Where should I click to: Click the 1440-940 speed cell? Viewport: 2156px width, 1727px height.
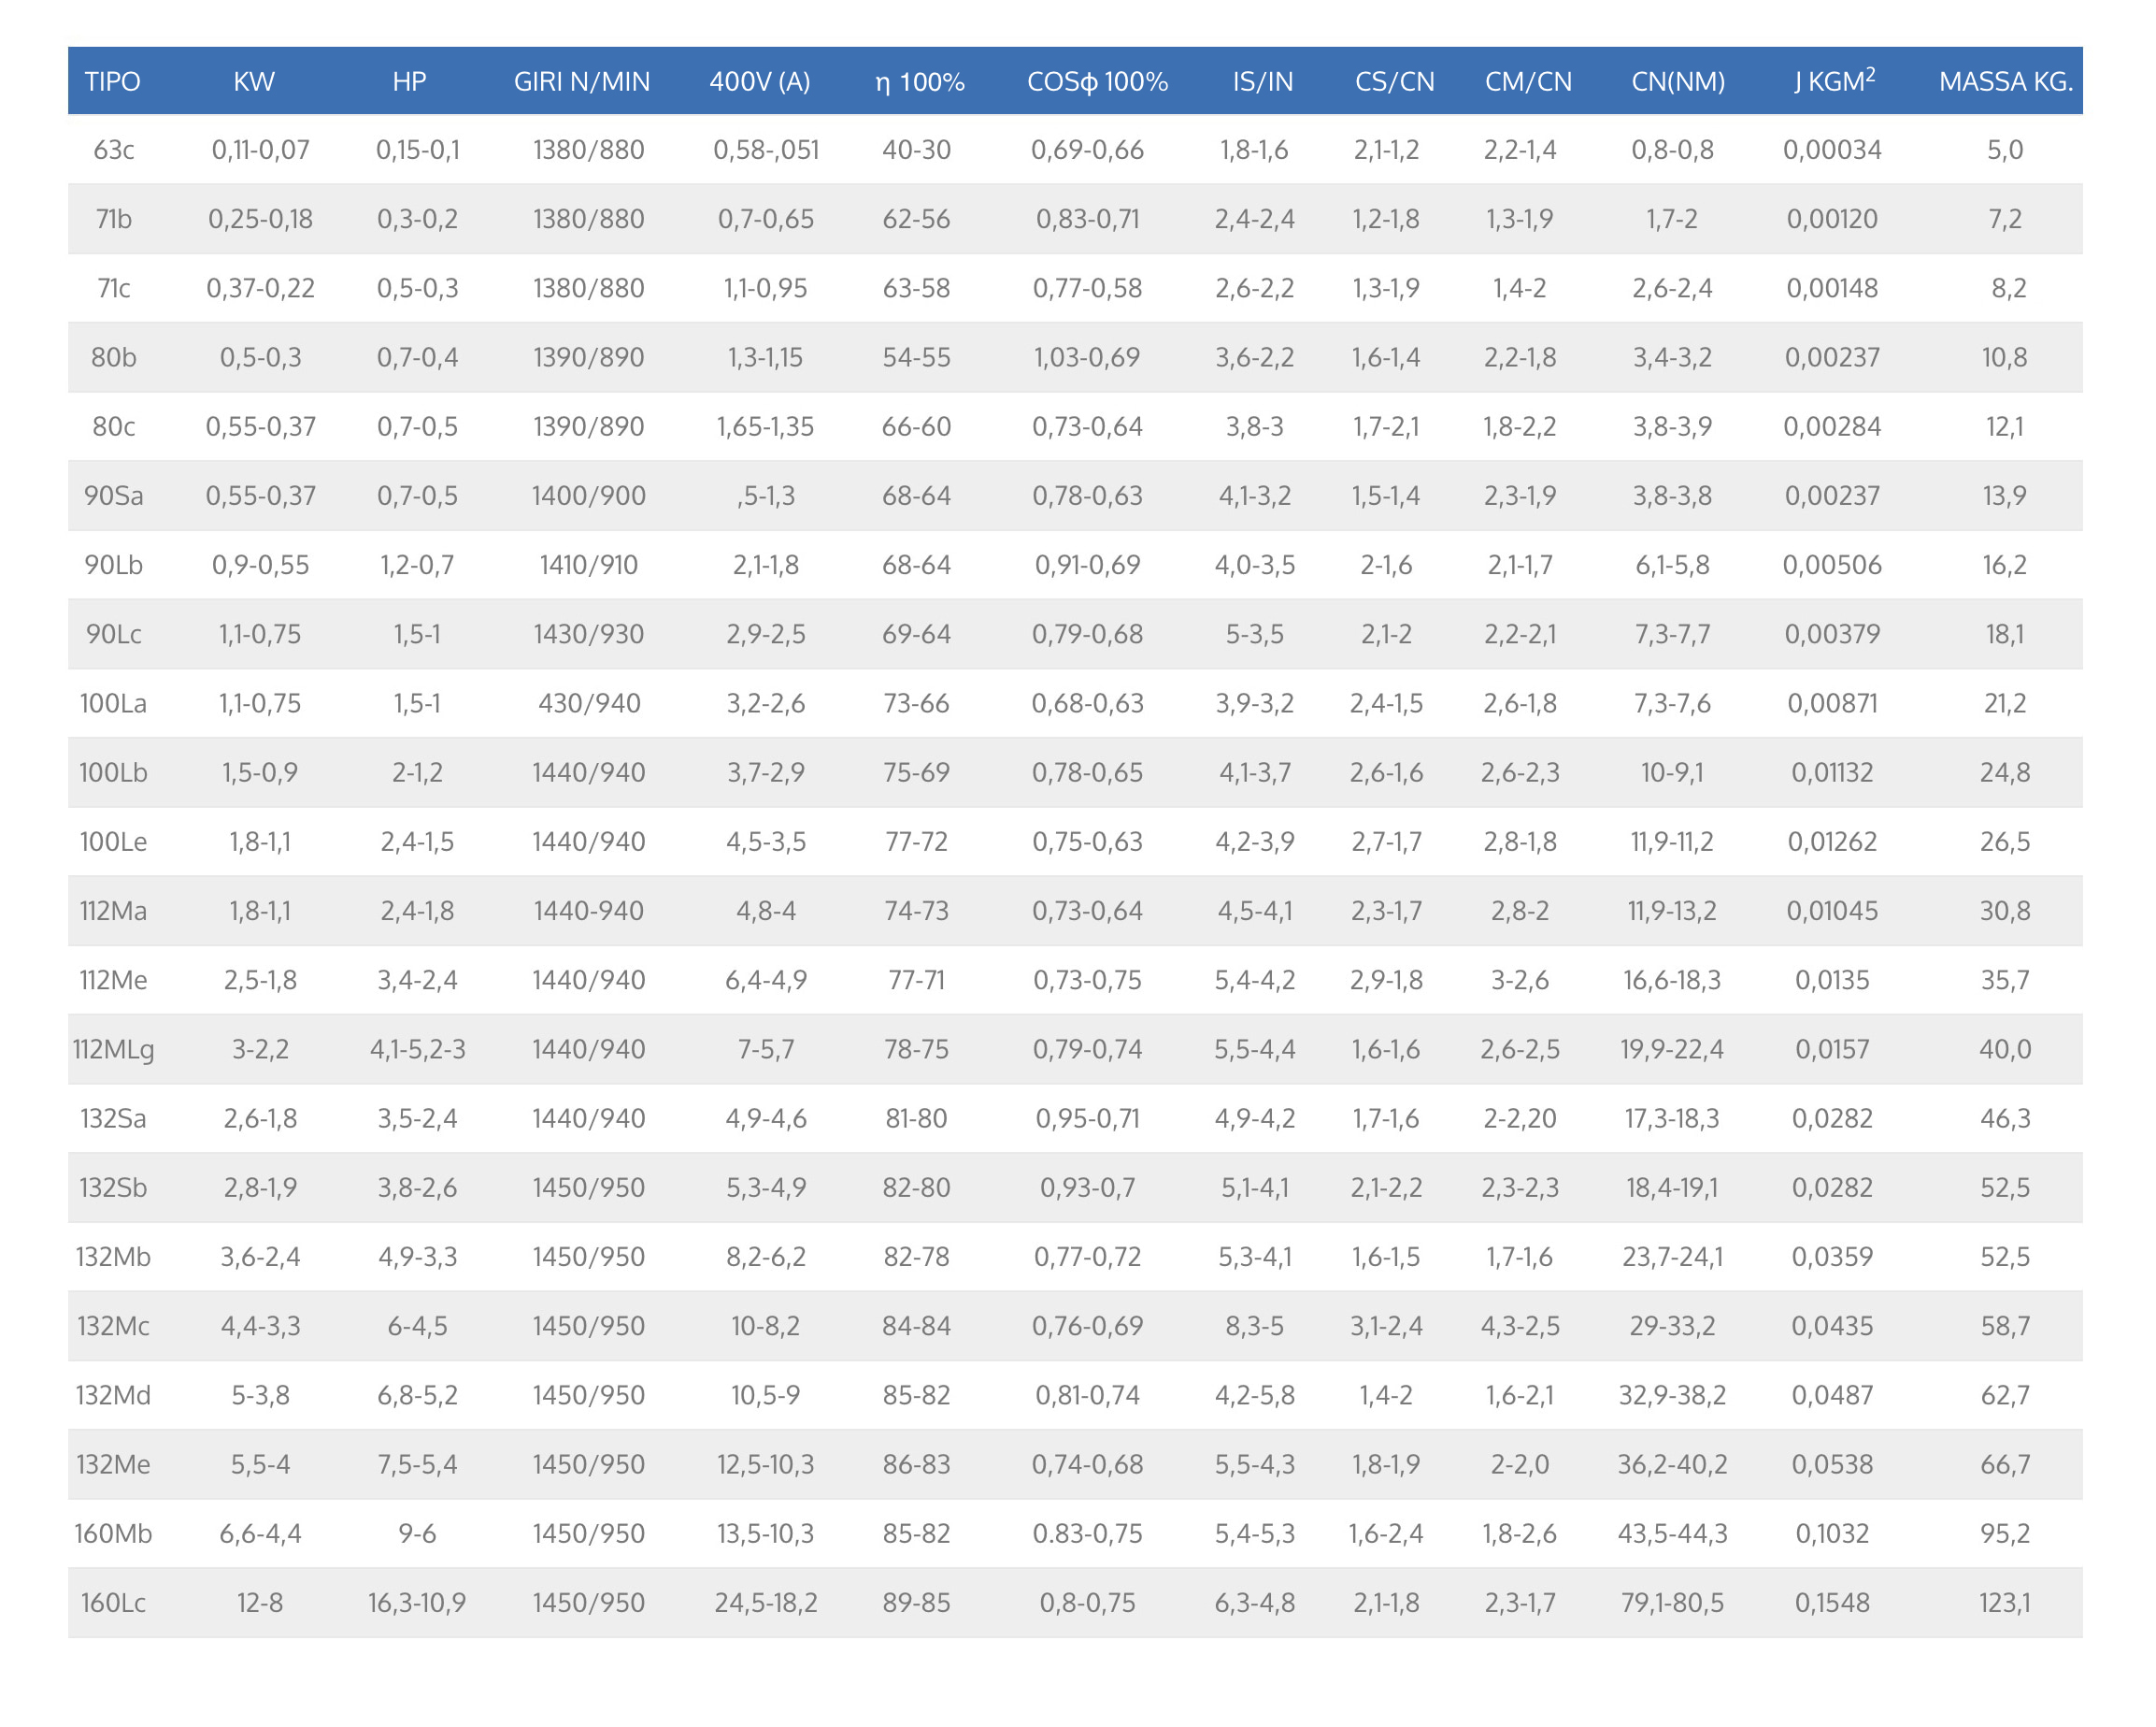coord(589,912)
